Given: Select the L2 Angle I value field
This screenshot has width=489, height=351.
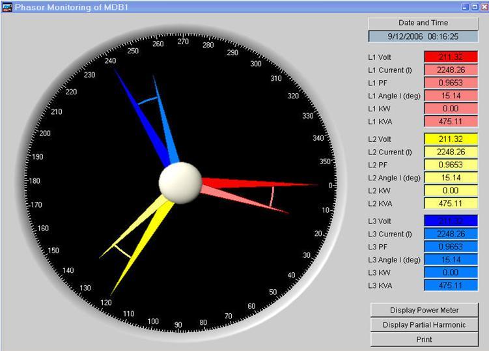Looking at the screenshot, I should [451, 177].
